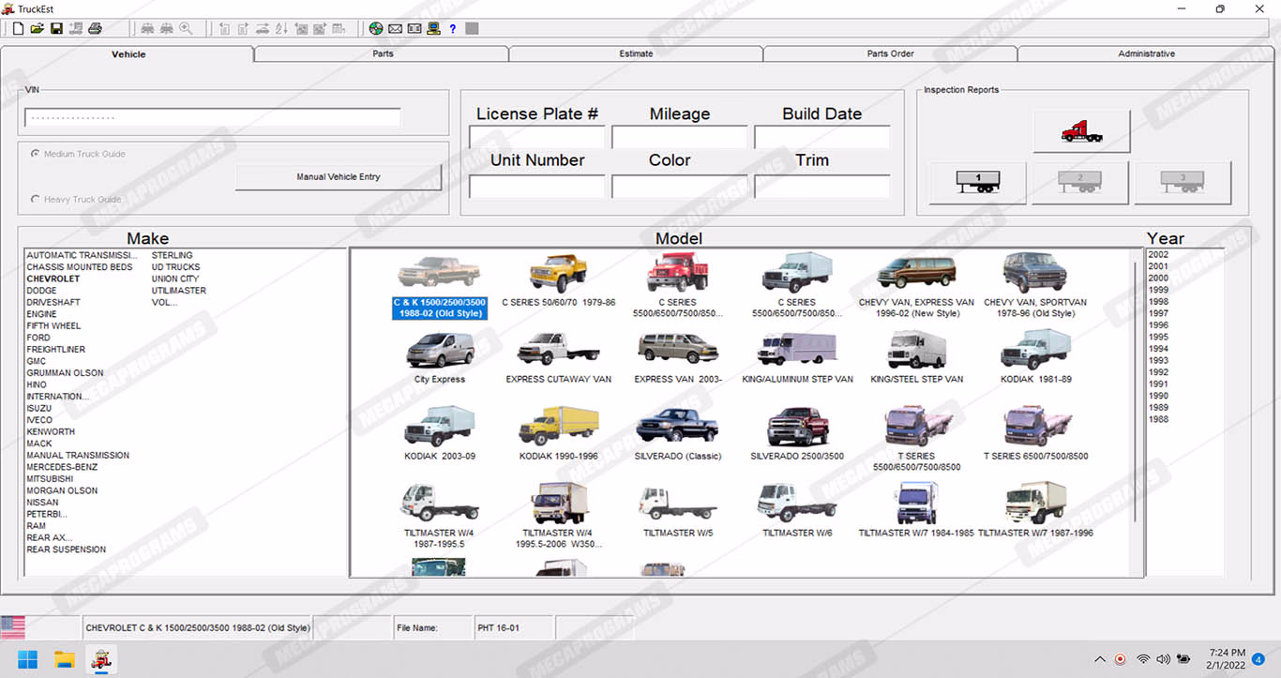Select KODIAK 1981-89 model
1281x678 pixels.
tap(1035, 358)
